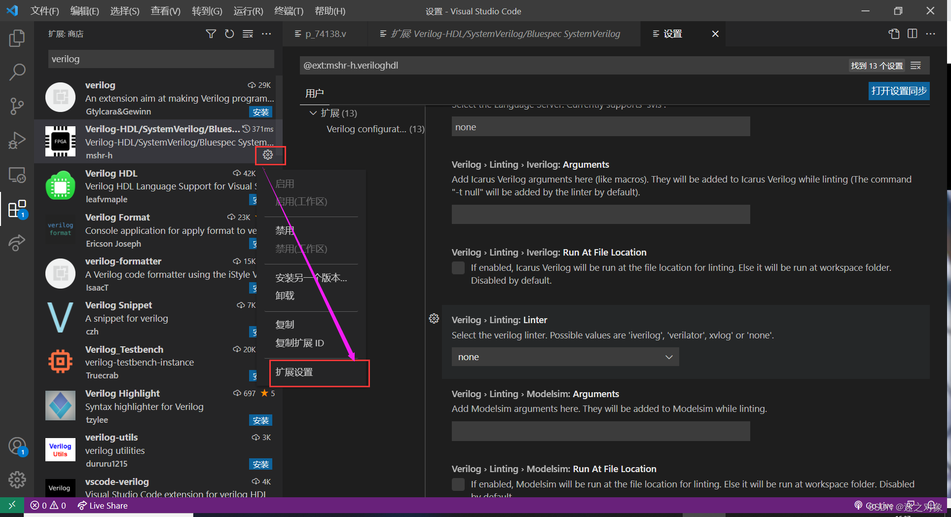Click Live Share in the status bar
The image size is (951, 517).
103,506
